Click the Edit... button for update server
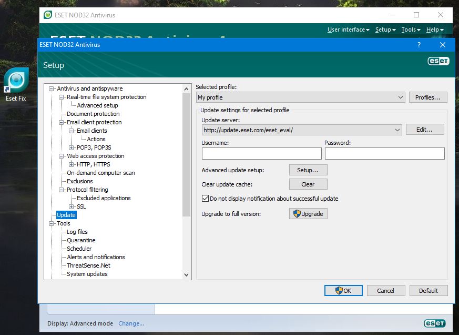Screen dimensions: 459x335 pyautogui.click(x=425, y=130)
